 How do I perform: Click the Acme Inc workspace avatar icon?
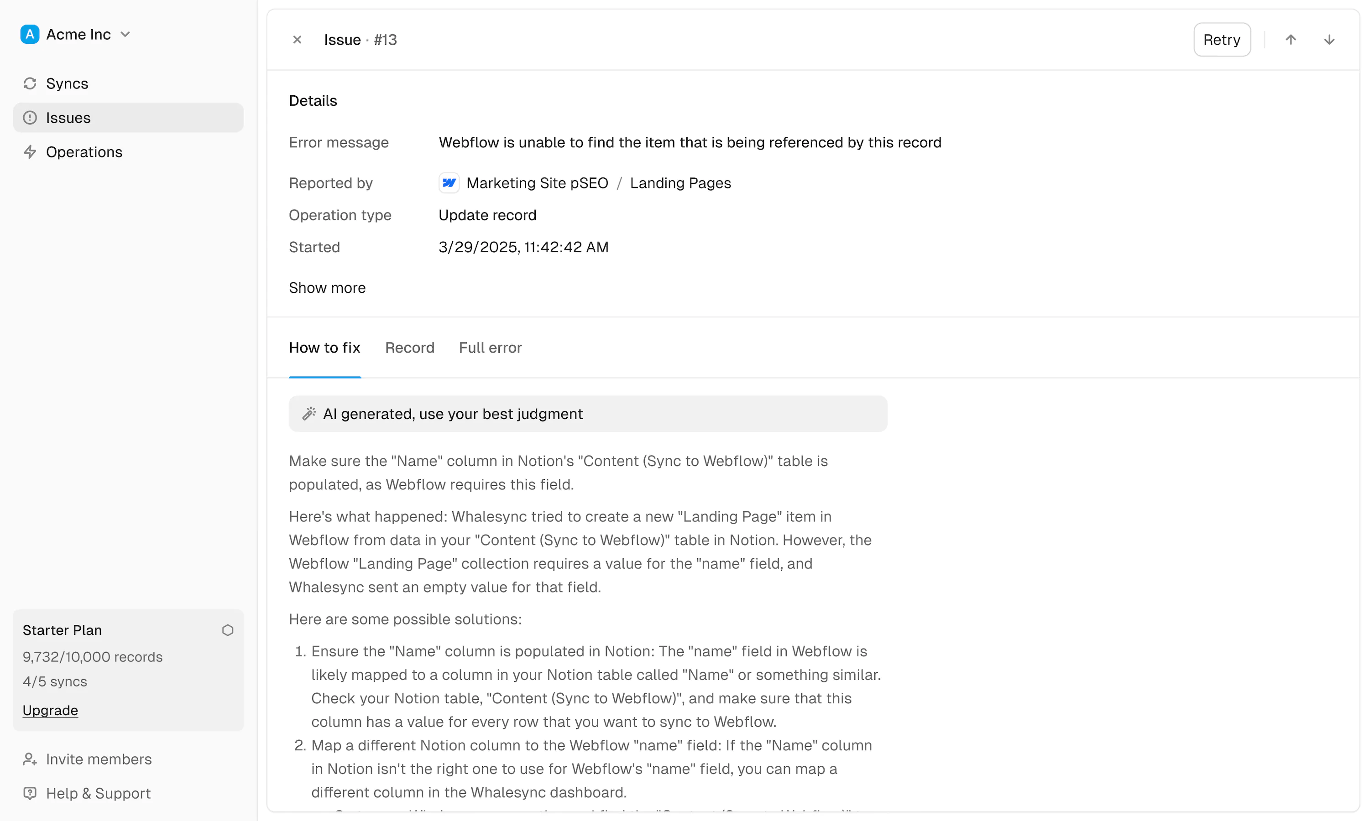[30, 34]
